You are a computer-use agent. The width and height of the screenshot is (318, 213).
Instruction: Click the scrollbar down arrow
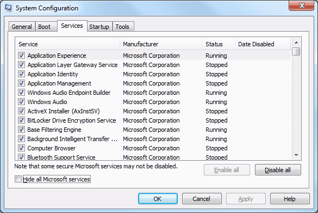click(x=296, y=155)
